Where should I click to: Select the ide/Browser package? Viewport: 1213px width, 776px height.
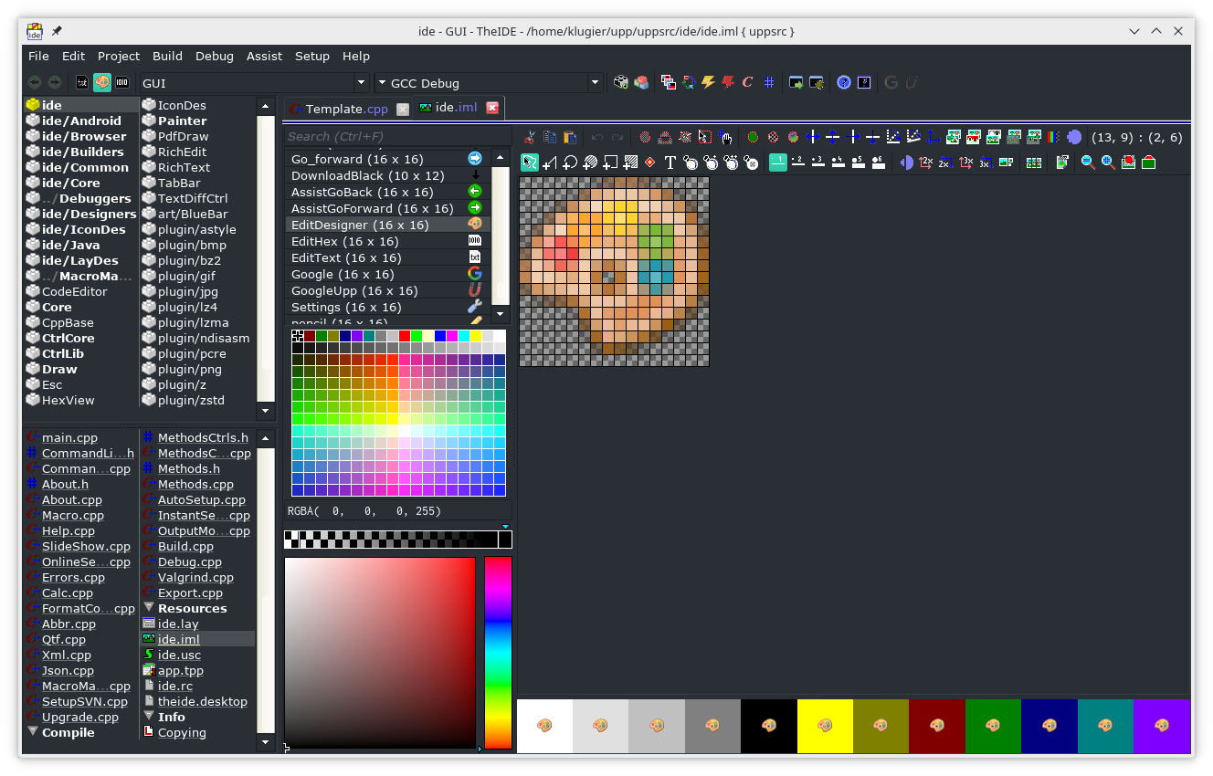pyautogui.click(x=83, y=136)
